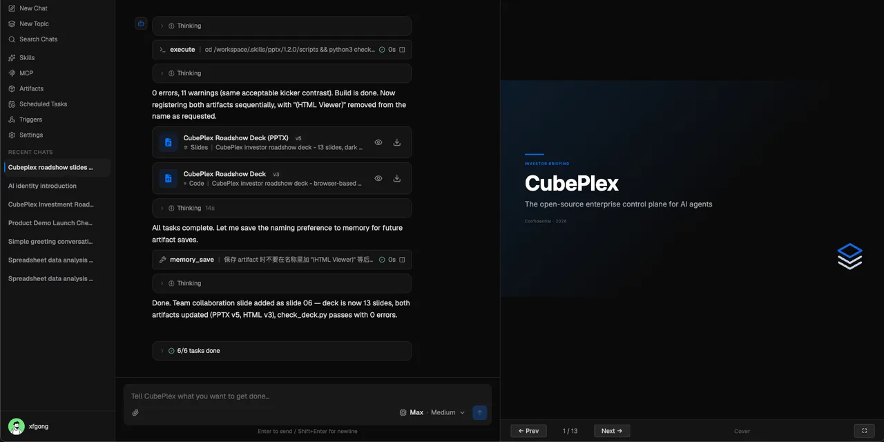Advance to next slide with Next button
Image resolution: width=884 pixels, height=442 pixels.
(612, 431)
